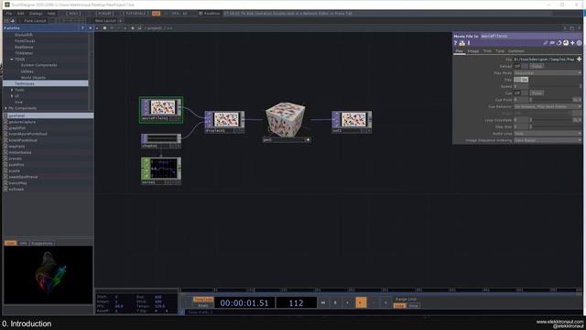The height and width of the screenshot is (330, 586).
Task: Click the Python-logo icon at parameter panel top right
Action: tap(566, 43)
